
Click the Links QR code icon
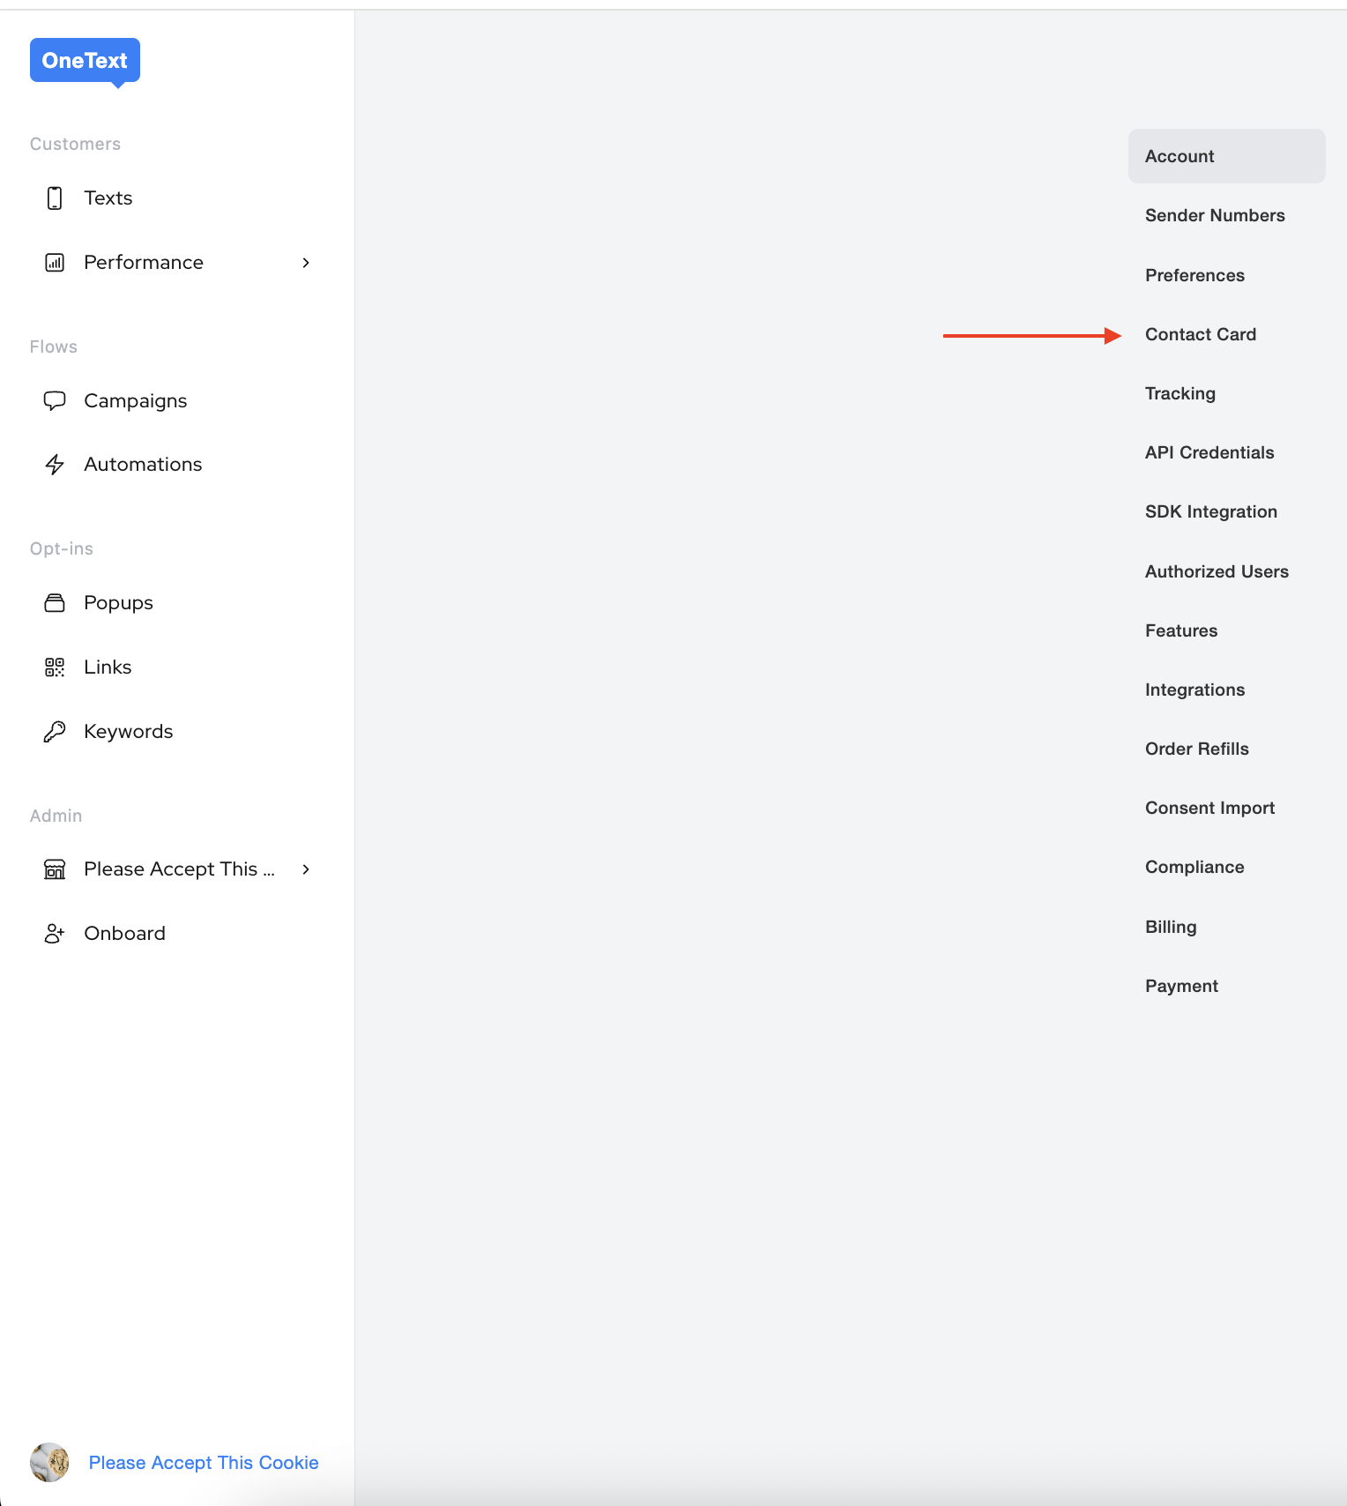(x=55, y=667)
